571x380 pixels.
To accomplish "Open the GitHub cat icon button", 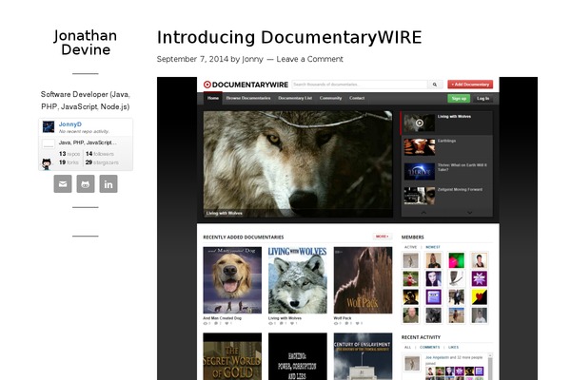I will click(x=86, y=183).
